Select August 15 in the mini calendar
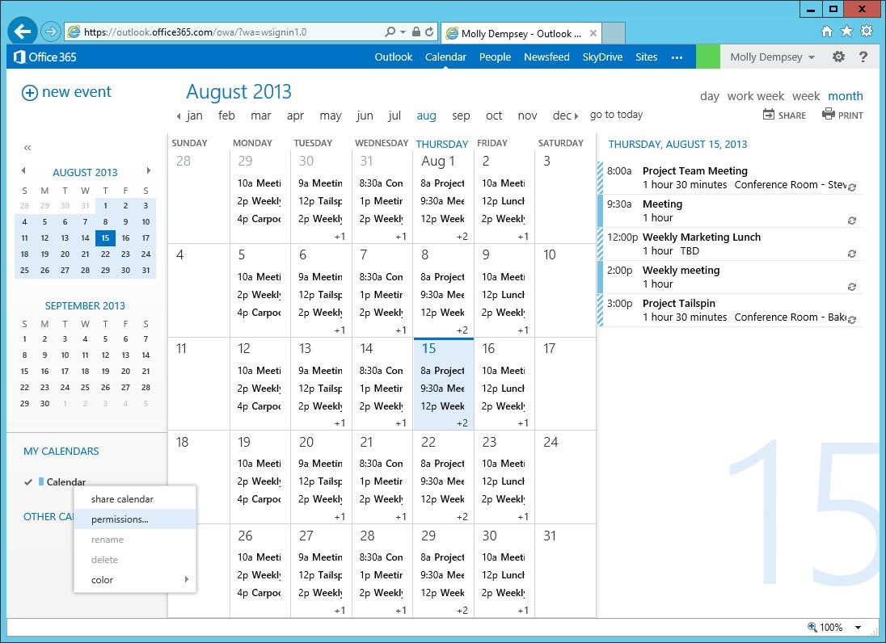Image resolution: width=886 pixels, height=643 pixels. click(x=104, y=237)
